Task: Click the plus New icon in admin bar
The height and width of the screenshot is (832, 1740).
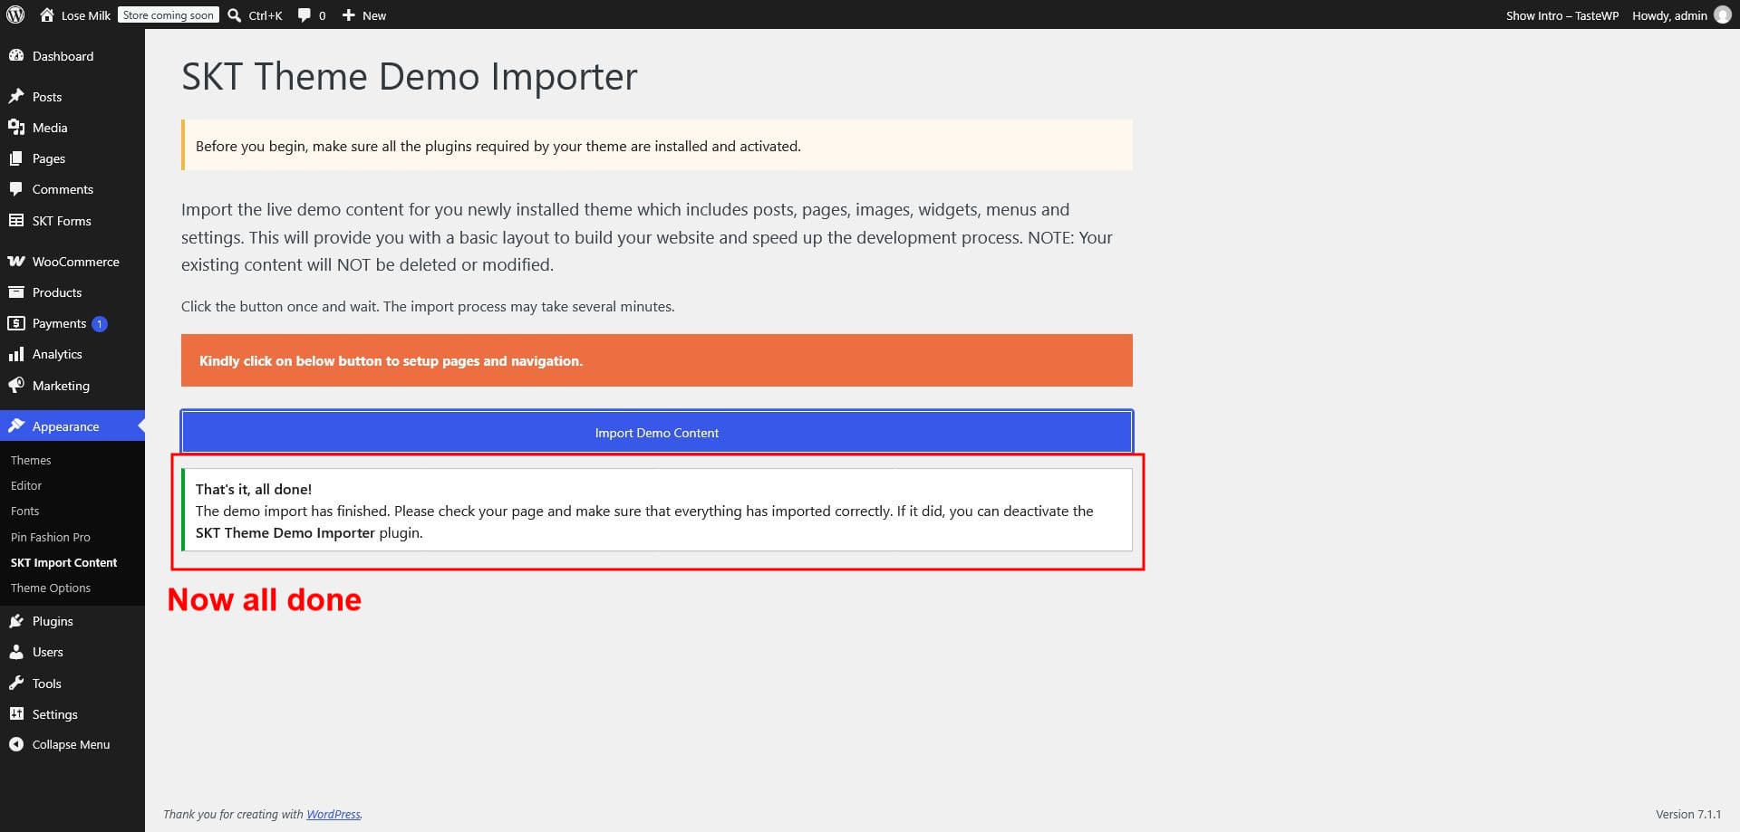Action: coord(348,14)
